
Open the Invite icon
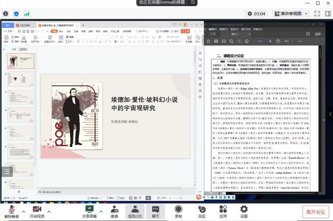click(x=114, y=209)
